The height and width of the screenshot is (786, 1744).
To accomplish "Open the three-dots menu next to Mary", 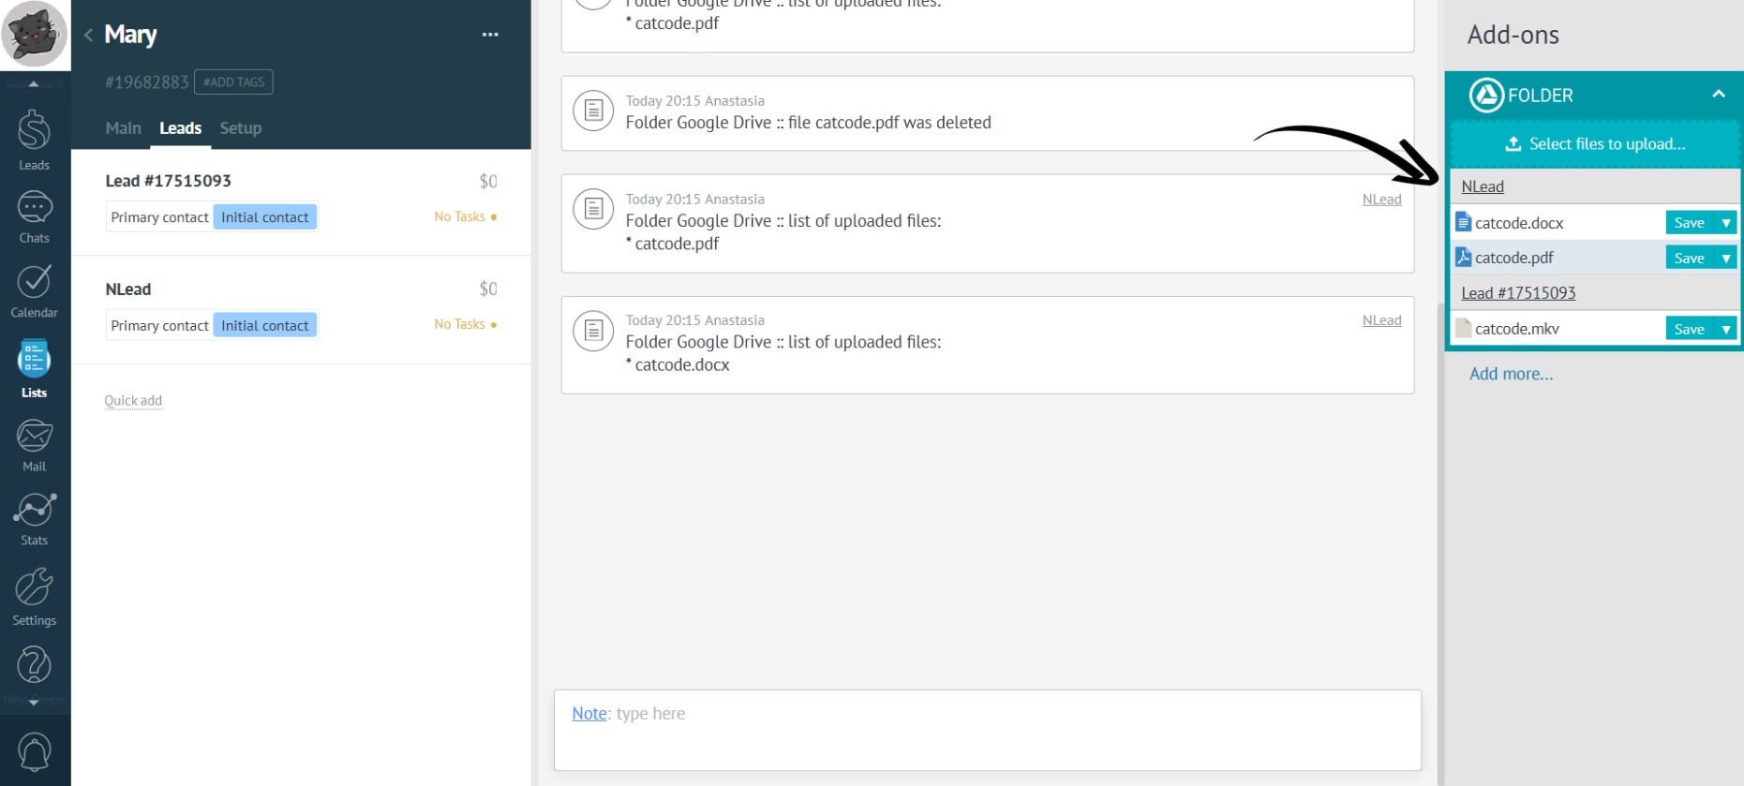I will pos(490,35).
